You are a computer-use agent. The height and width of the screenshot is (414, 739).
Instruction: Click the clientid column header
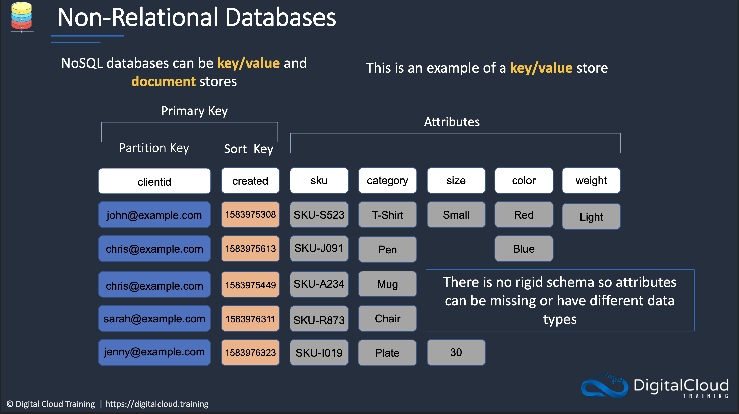tap(154, 182)
